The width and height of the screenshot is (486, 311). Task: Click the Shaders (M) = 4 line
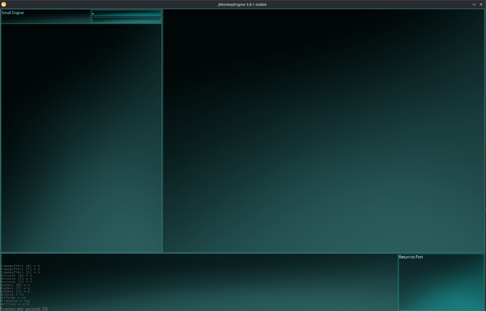[x=15, y=285]
